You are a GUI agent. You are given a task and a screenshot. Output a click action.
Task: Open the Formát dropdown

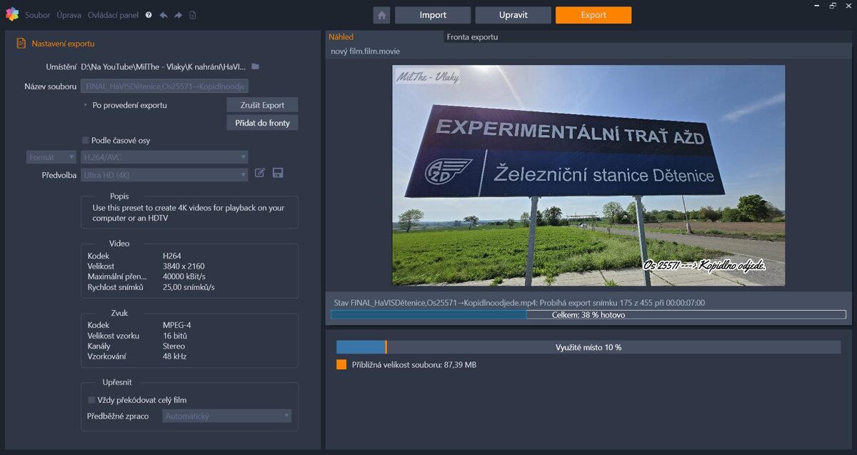tap(51, 157)
